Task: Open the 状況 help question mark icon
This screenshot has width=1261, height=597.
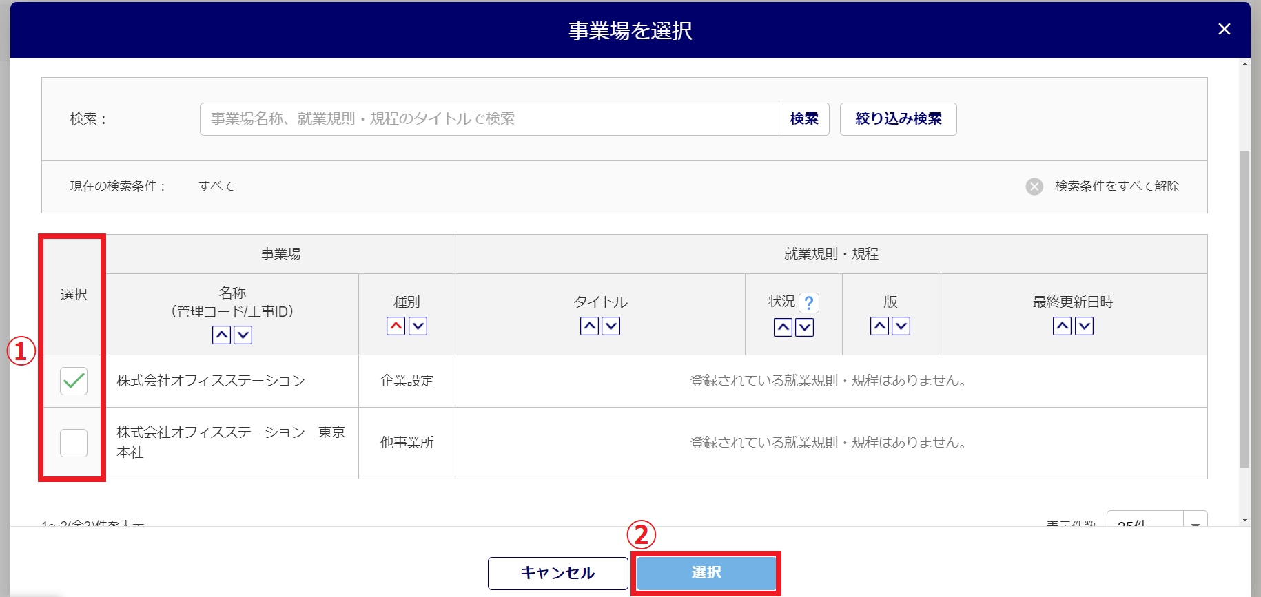Action: [809, 303]
